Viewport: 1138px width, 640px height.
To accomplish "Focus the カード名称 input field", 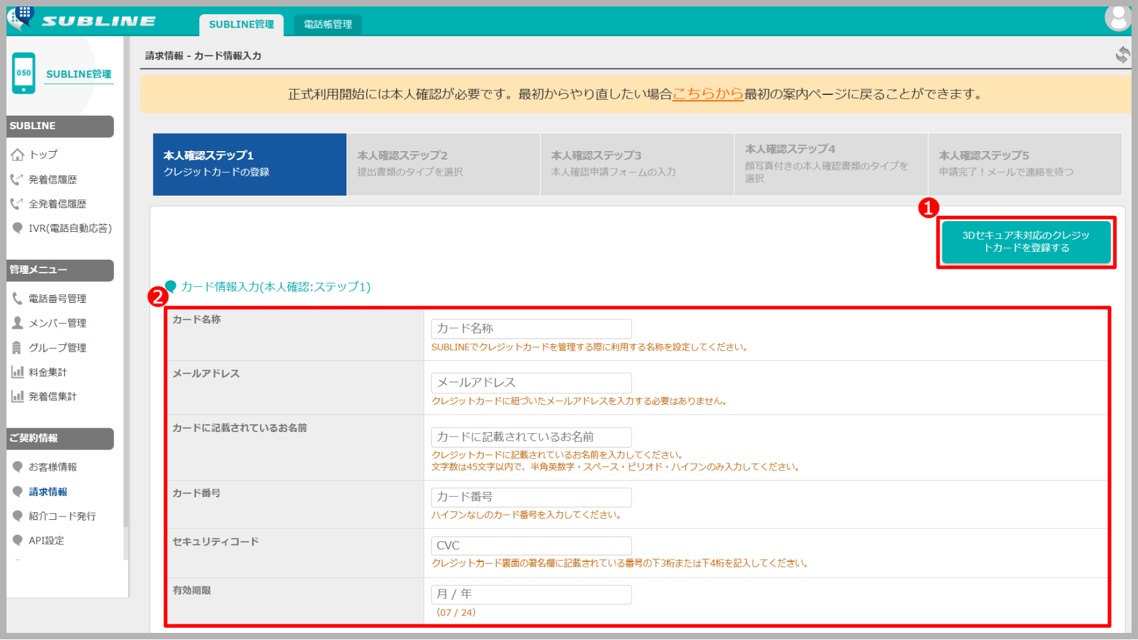I will (x=531, y=329).
